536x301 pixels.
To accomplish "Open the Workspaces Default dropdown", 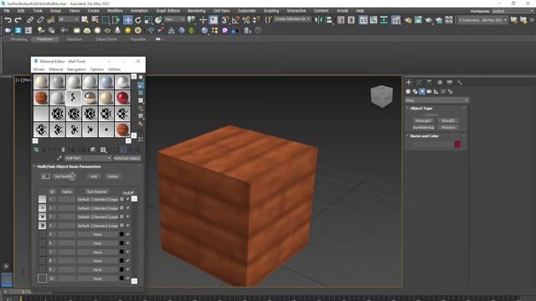I will click(513, 11).
